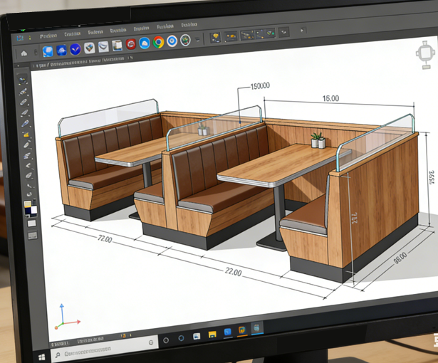This screenshot has height=363, width=438.
Task: Click the Chrome-colored circular icon in toolbar
Action: [x=158, y=42]
